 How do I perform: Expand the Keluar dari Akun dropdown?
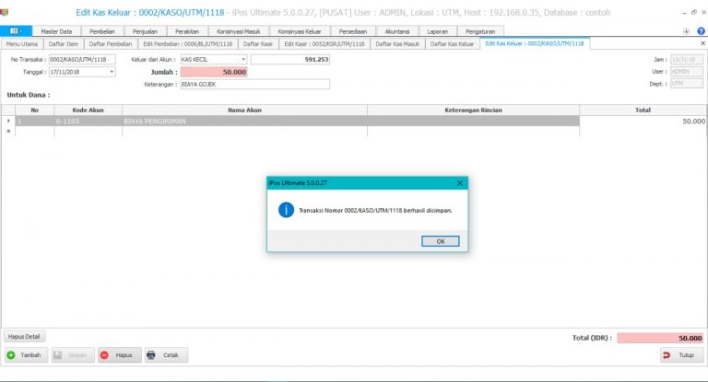click(x=243, y=60)
